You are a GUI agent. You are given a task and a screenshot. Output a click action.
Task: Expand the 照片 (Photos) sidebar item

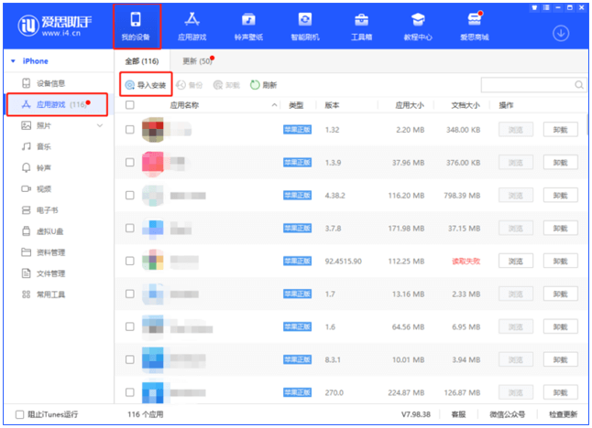pyautogui.click(x=100, y=125)
